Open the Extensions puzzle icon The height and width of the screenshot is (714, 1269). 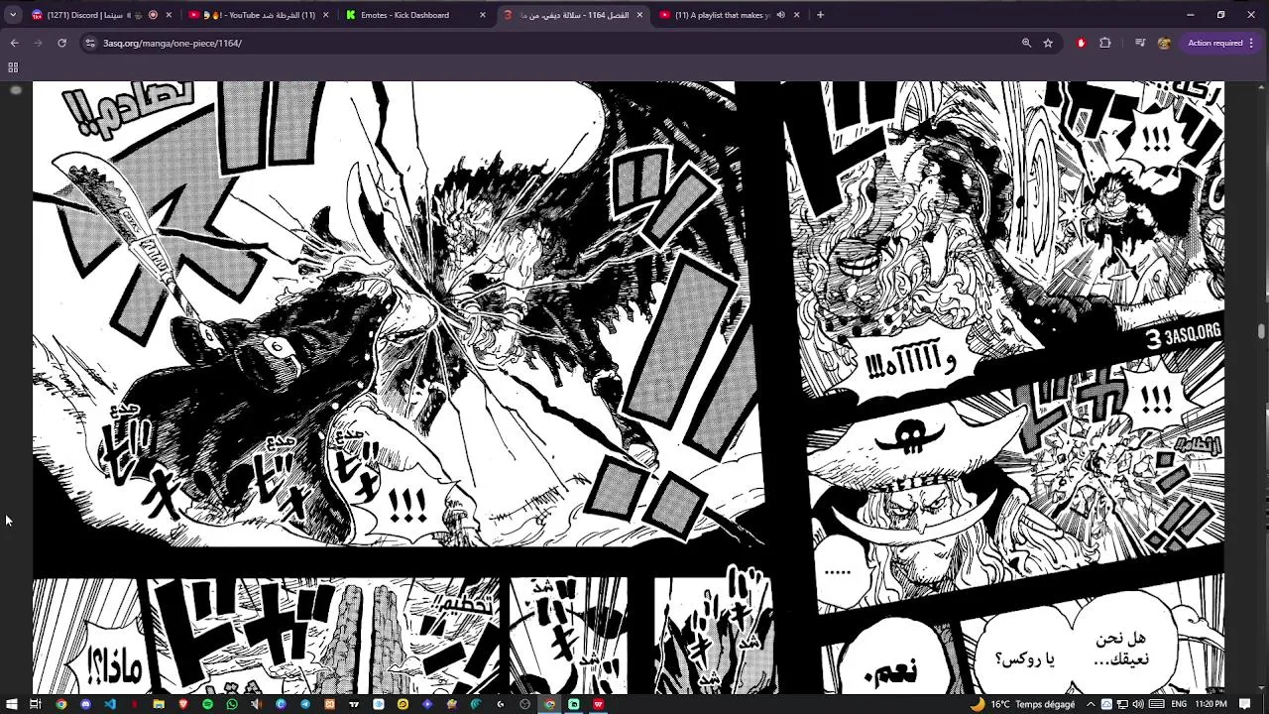[x=1105, y=43]
